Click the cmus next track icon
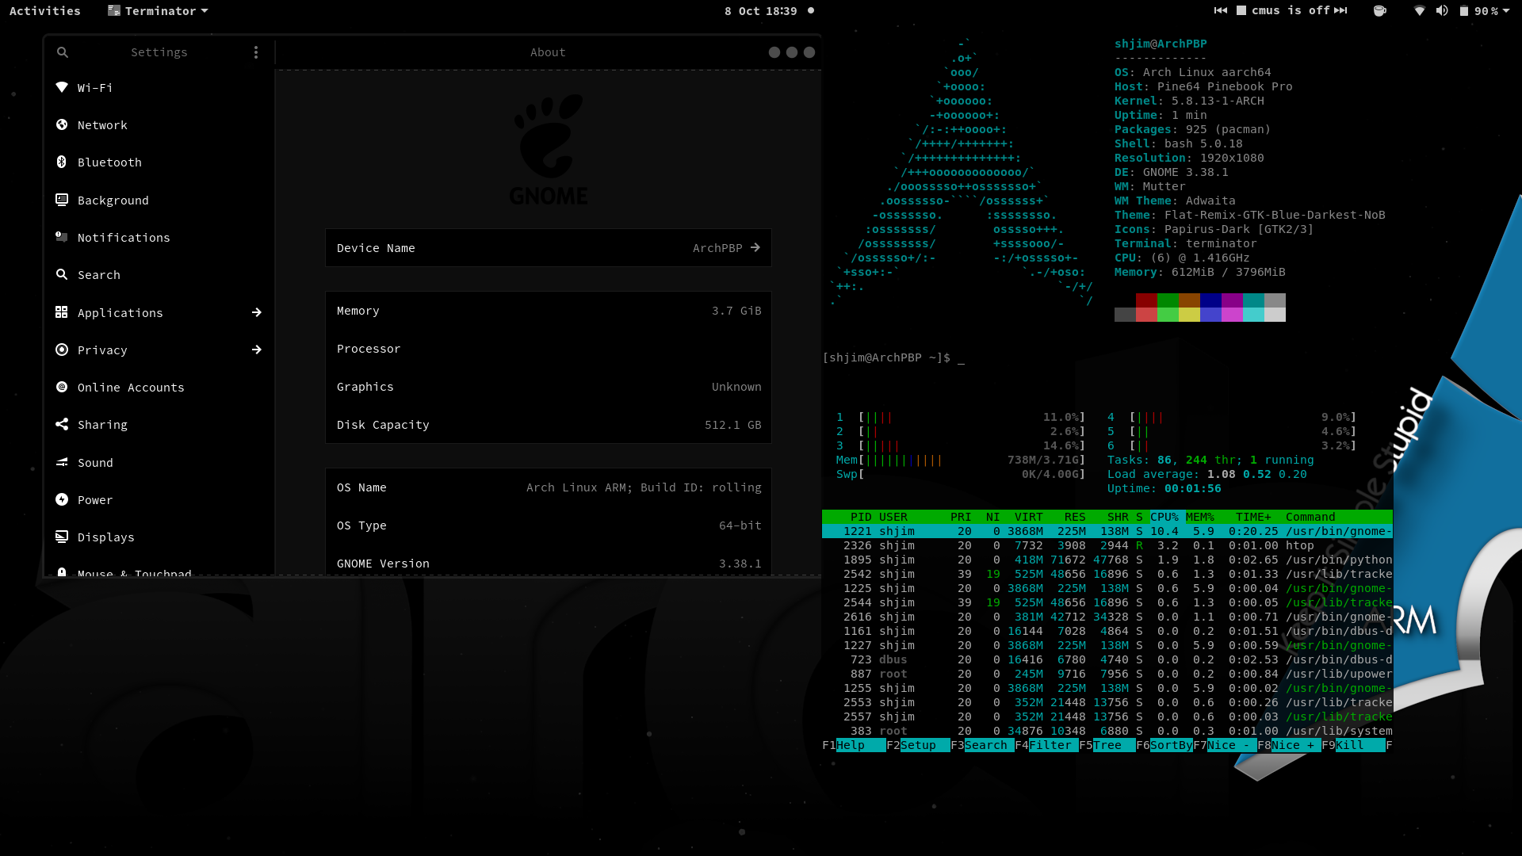The image size is (1522, 856). [1340, 11]
